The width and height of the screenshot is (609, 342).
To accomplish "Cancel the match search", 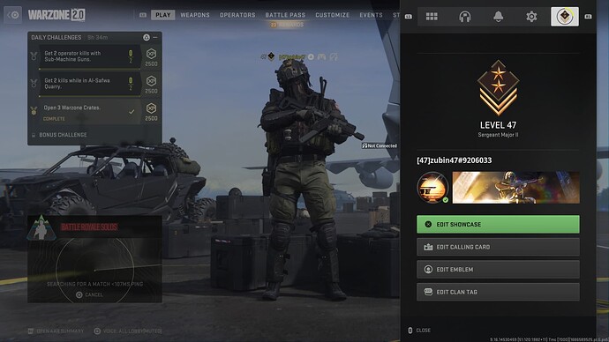I will [89, 294].
